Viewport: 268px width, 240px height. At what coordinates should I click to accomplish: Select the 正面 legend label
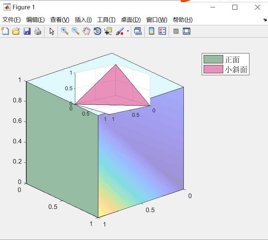(232, 60)
